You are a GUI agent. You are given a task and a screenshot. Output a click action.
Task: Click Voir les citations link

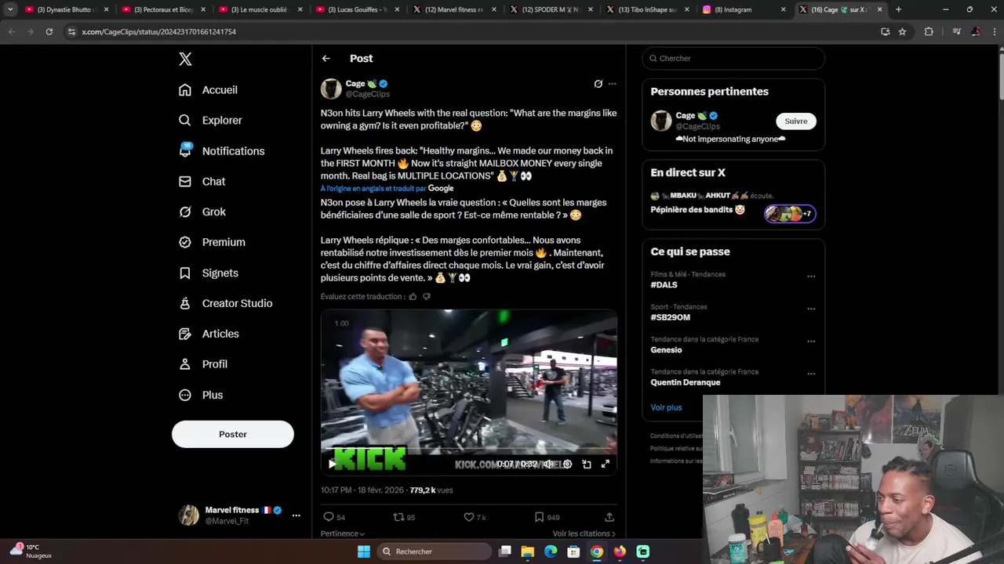[x=584, y=533]
